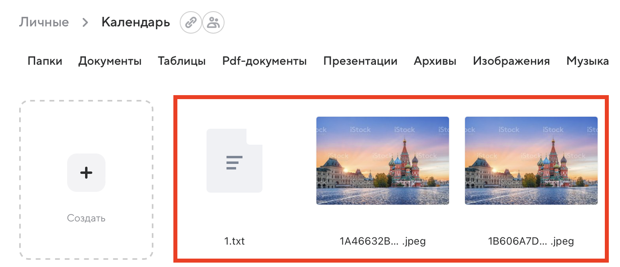Show only Pdf-документы files
Screen dimensions: 620x267
(x=264, y=62)
